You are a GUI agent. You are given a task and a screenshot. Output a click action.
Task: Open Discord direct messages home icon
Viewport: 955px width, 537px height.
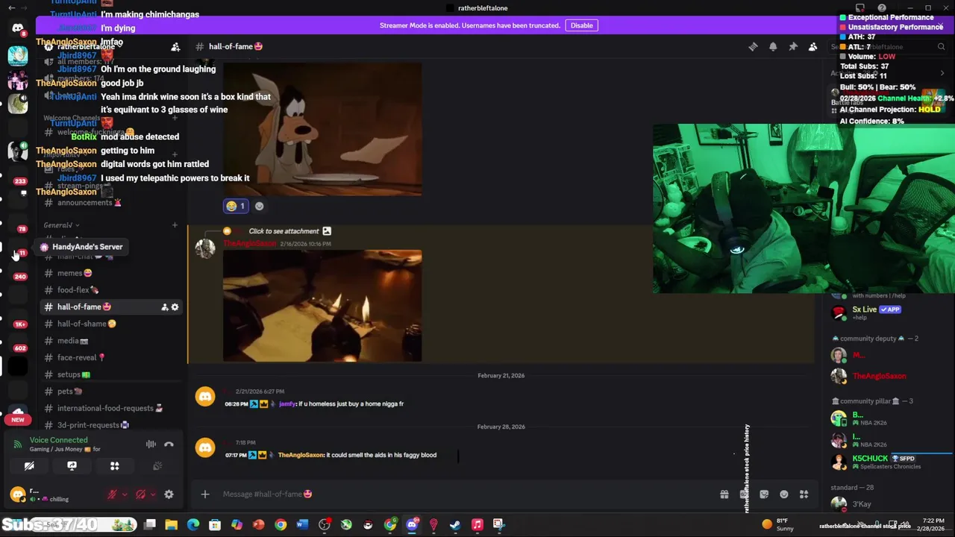click(18, 28)
